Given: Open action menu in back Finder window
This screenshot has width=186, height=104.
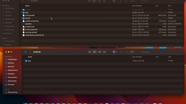Looking at the screenshot, I should click(132, 1).
